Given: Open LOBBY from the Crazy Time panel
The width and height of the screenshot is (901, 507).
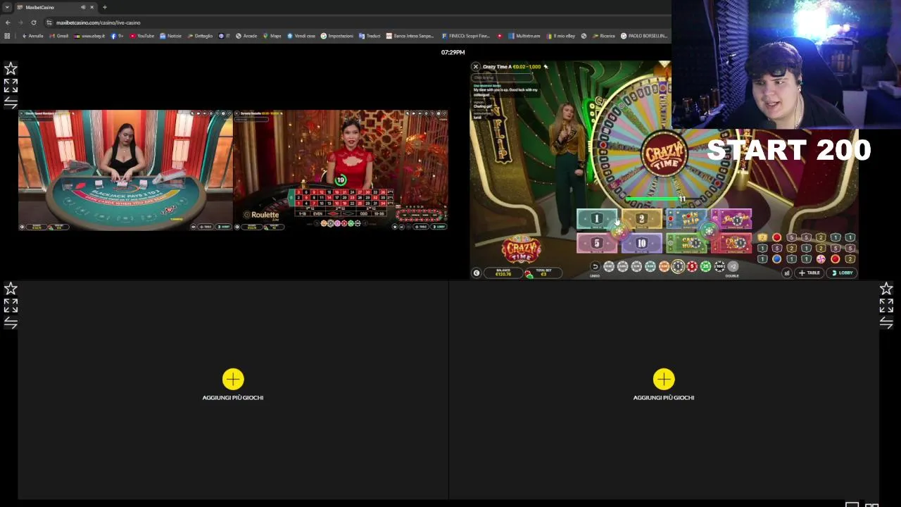Looking at the screenshot, I should click(842, 273).
